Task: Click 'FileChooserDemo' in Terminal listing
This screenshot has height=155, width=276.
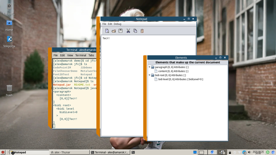Action: tap(65, 71)
